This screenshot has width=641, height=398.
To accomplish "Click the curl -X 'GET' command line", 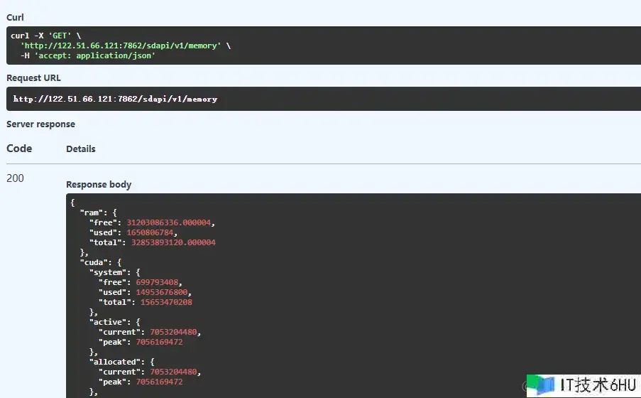I will pyautogui.click(x=45, y=36).
